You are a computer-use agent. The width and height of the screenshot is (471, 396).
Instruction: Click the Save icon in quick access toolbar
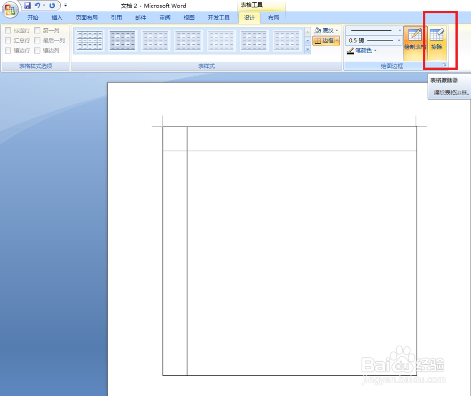[x=27, y=5]
